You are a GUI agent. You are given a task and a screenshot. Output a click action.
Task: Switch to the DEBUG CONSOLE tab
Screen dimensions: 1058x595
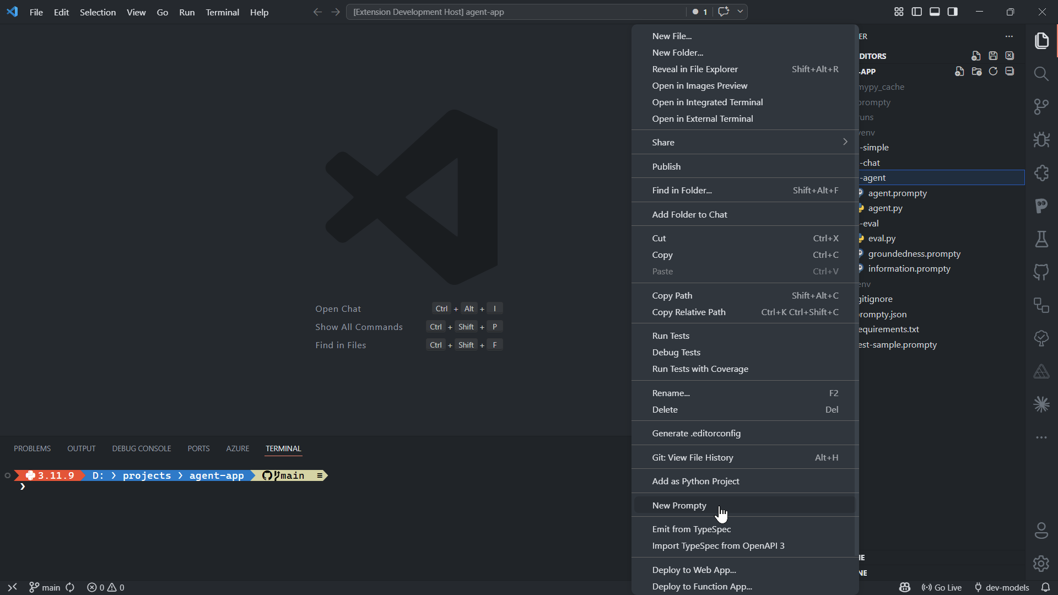pos(141,448)
